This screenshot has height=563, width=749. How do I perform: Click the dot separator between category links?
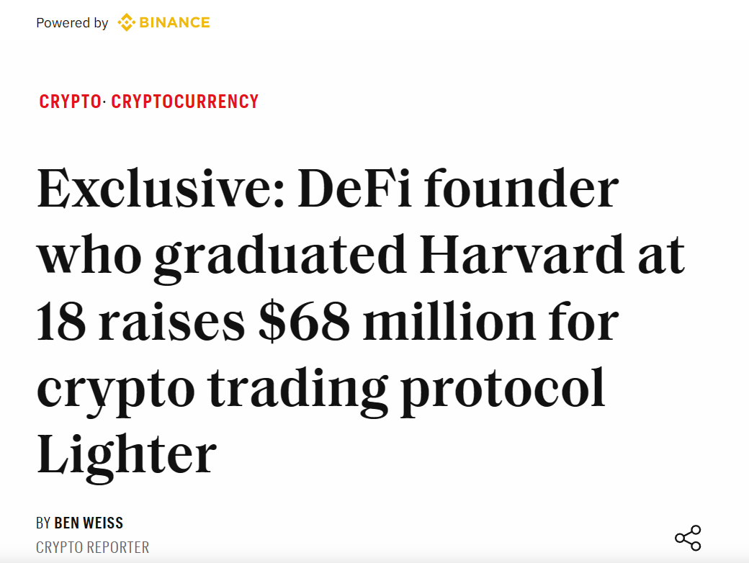105,102
